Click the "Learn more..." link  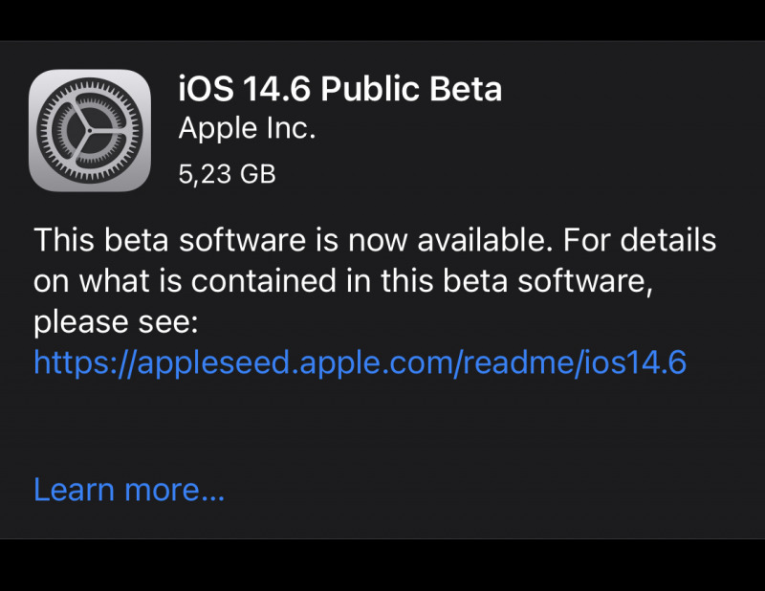click(129, 490)
